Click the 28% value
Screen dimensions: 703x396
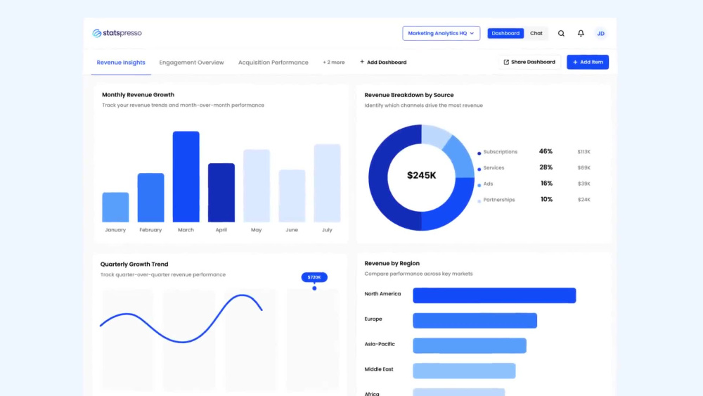point(546,167)
